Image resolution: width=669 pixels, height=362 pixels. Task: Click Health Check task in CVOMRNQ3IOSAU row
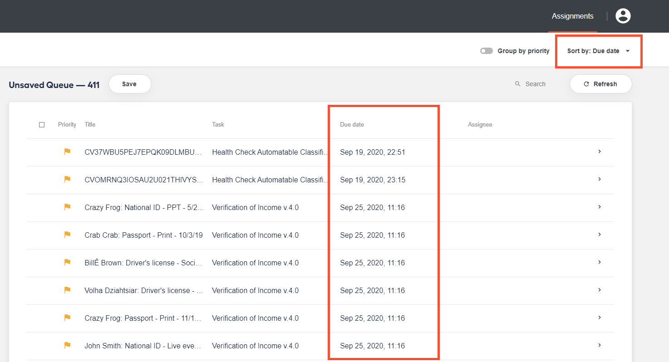(270, 180)
